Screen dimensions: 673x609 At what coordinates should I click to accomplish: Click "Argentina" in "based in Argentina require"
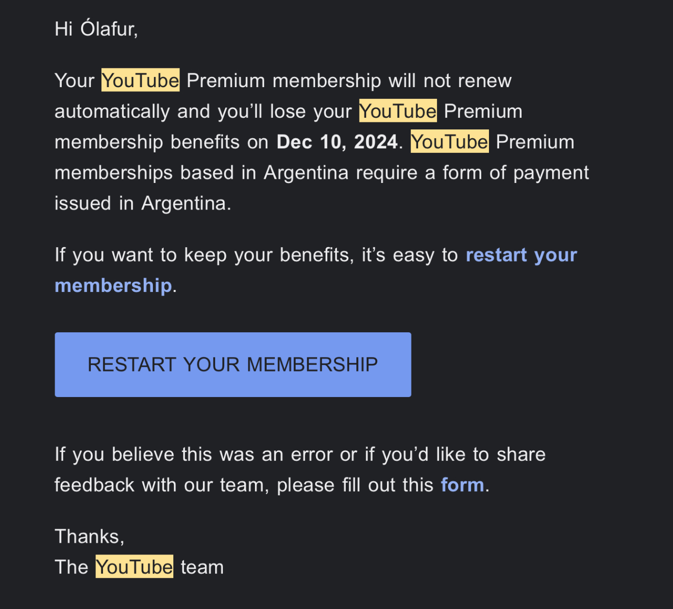[306, 173]
